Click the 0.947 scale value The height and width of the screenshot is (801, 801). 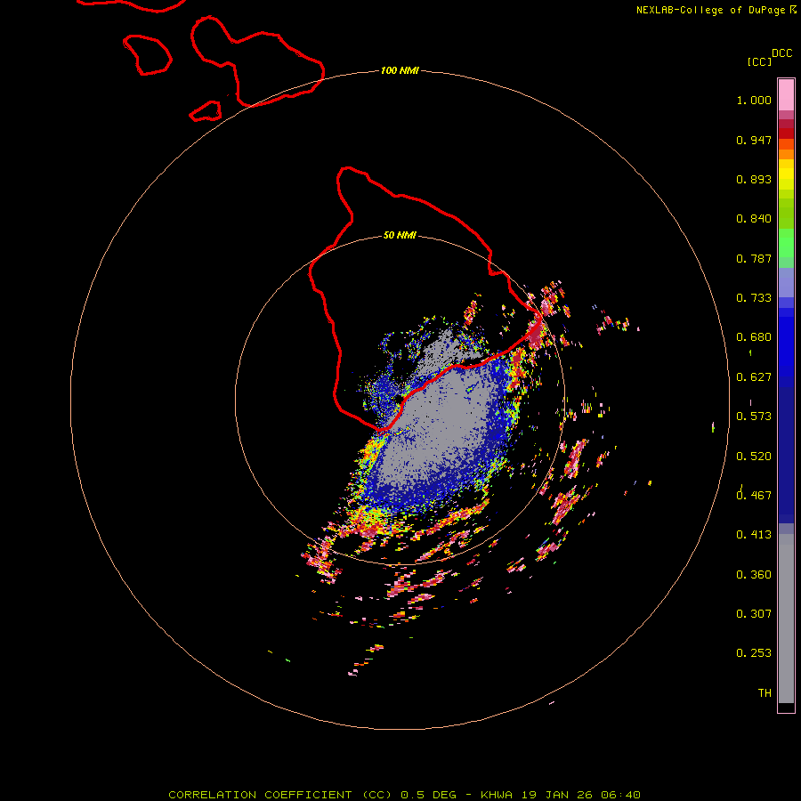[754, 140]
